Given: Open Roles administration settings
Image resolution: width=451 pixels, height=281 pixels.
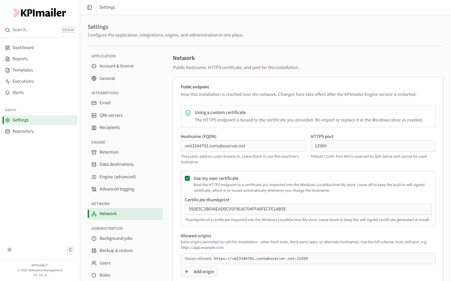Looking at the screenshot, I should coord(125,275).
